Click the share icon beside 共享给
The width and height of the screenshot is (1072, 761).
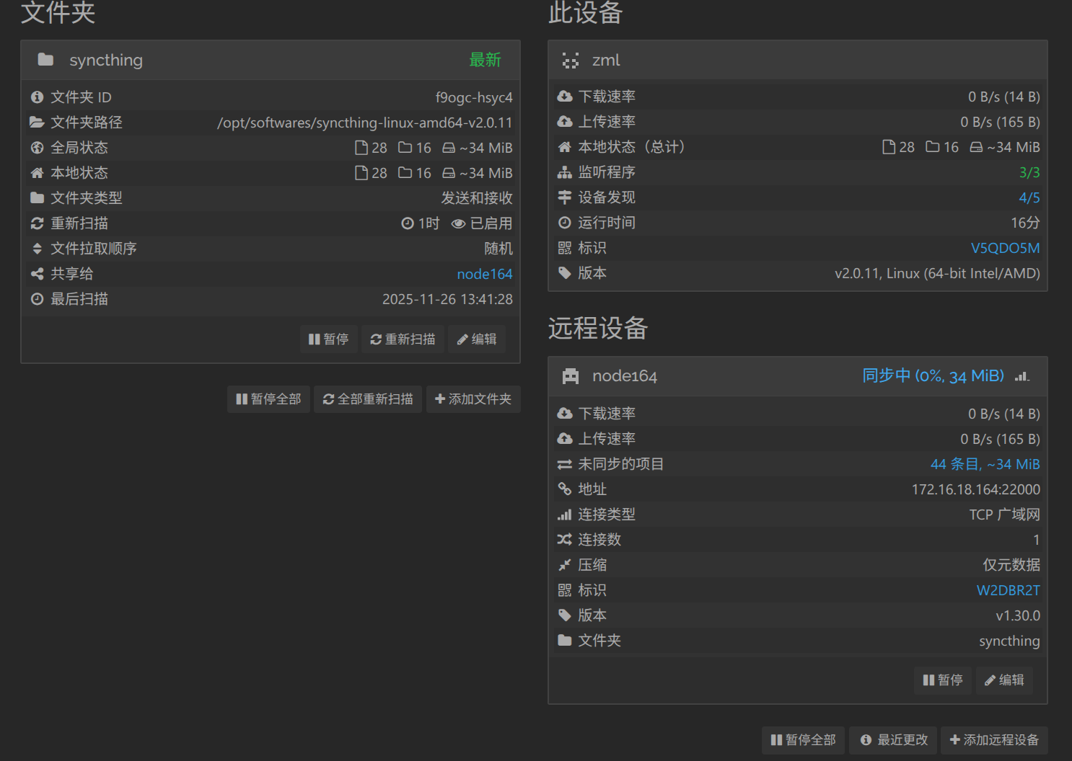(38, 274)
